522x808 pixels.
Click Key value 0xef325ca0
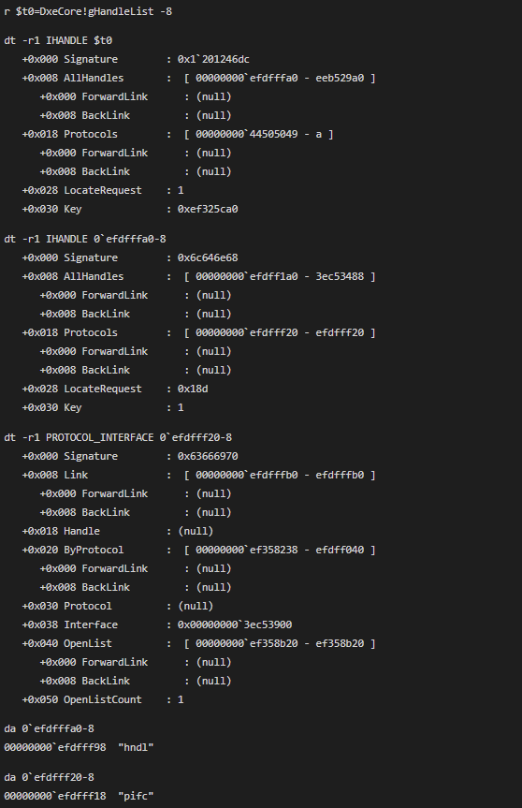(208, 209)
